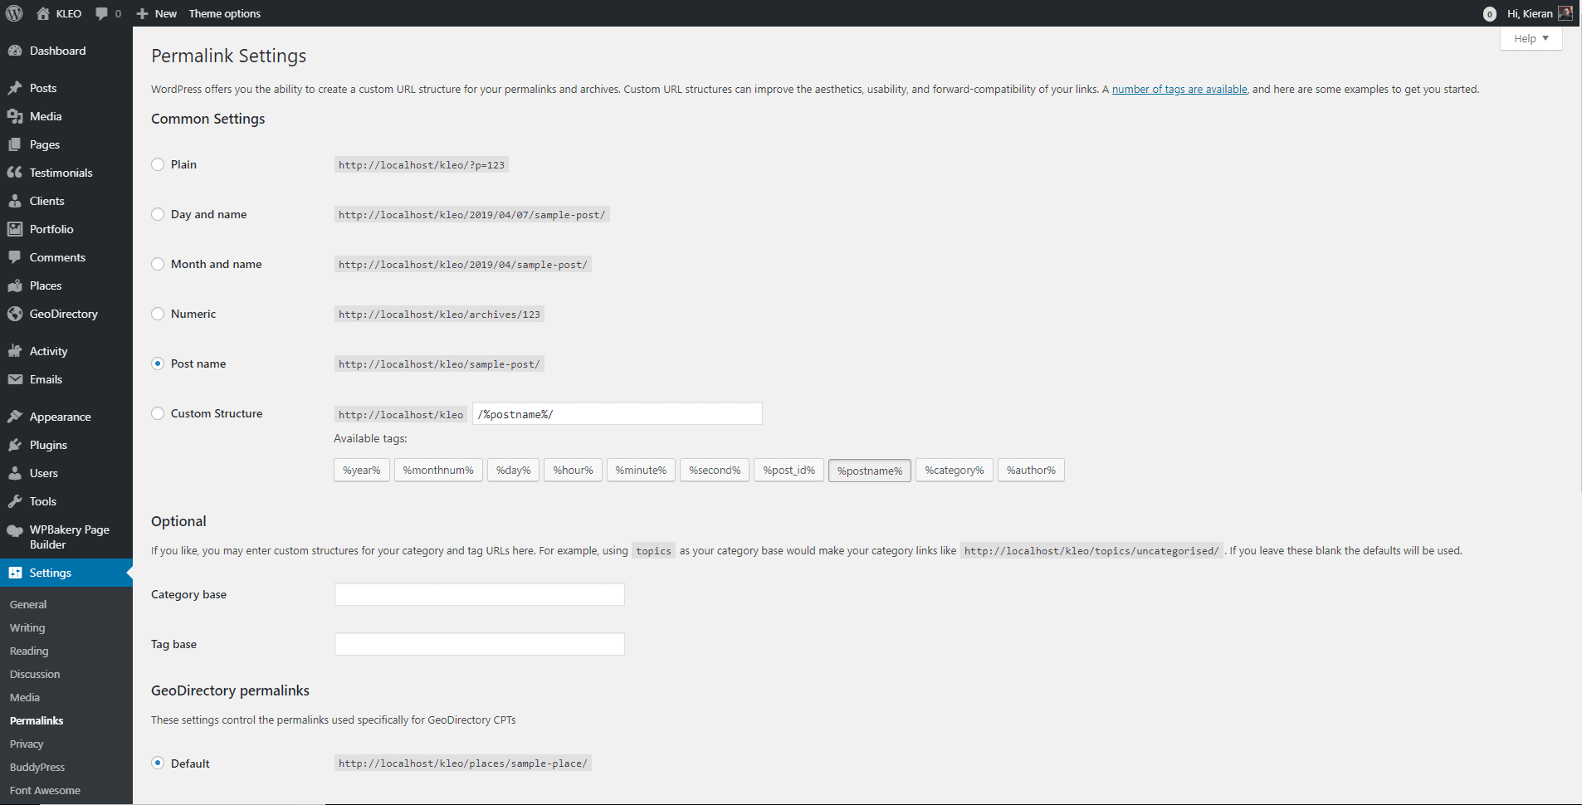Screen dimensions: 1582x805
Task: Open the comments bubble icon in admin bar
Action: pyautogui.click(x=101, y=13)
